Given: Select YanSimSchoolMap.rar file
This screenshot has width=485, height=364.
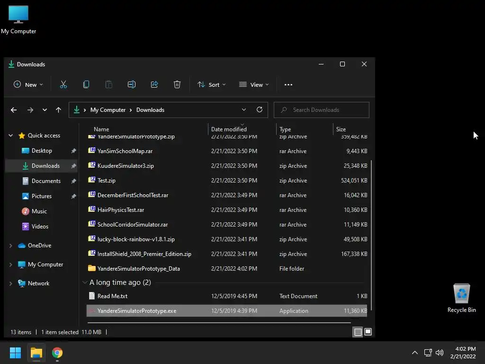Looking at the screenshot, I should coord(227,151).
